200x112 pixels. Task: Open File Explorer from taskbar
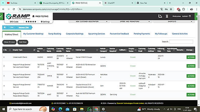tap(82, 109)
